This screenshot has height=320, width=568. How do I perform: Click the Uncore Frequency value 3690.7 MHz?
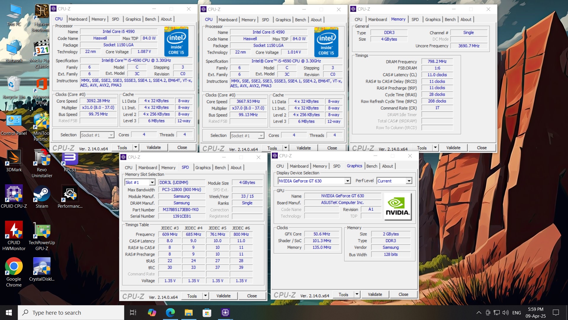[469, 46]
